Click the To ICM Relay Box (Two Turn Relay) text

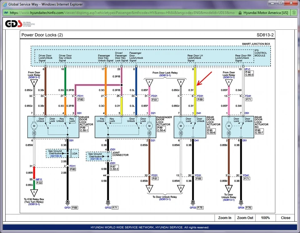(34, 200)
